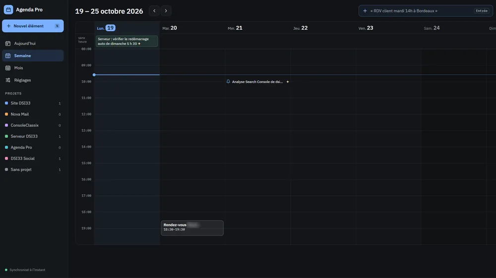Click the Semaine grid icon
496x278 pixels.
click(x=8, y=55)
